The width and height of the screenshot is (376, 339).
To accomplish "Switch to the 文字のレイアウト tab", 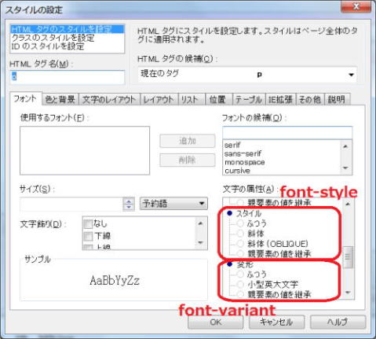I will [x=109, y=99].
